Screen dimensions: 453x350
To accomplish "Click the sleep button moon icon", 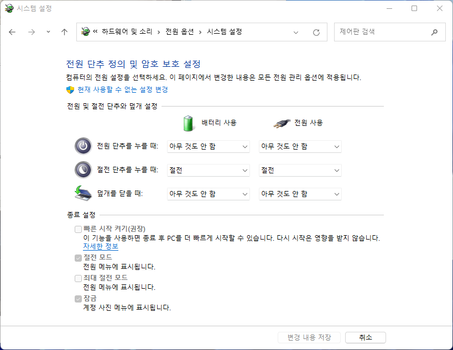I will (x=83, y=170).
